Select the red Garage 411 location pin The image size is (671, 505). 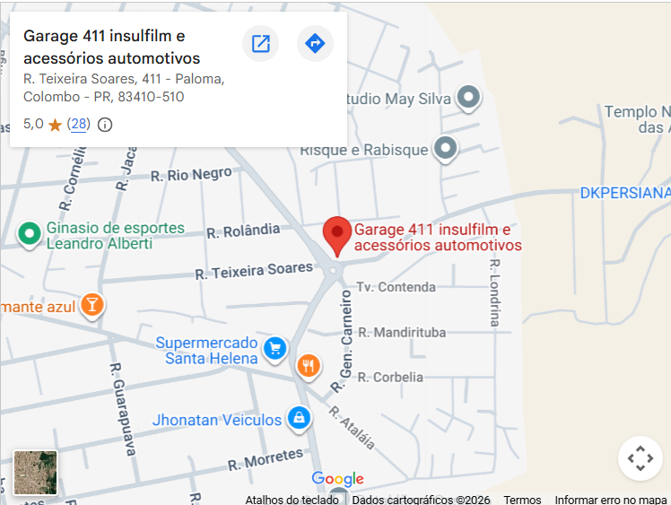(336, 236)
